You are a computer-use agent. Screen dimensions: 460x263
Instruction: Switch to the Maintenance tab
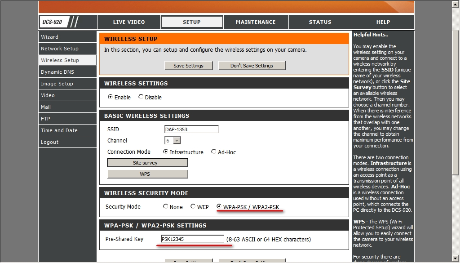pos(256,22)
